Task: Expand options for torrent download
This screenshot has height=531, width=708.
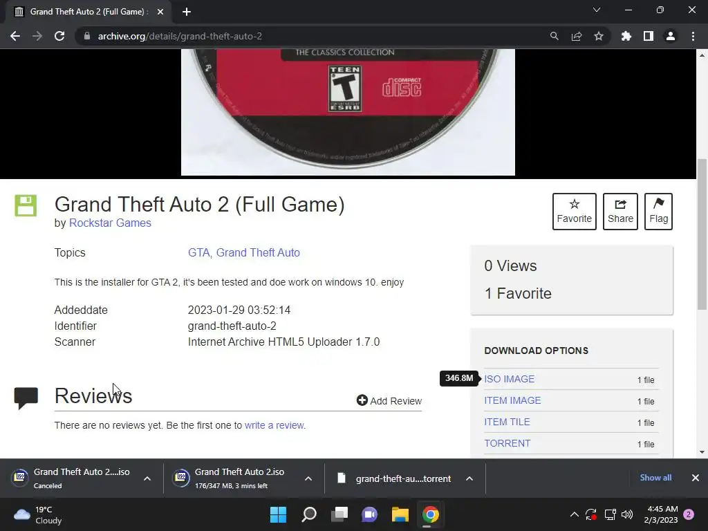Action: [469, 478]
